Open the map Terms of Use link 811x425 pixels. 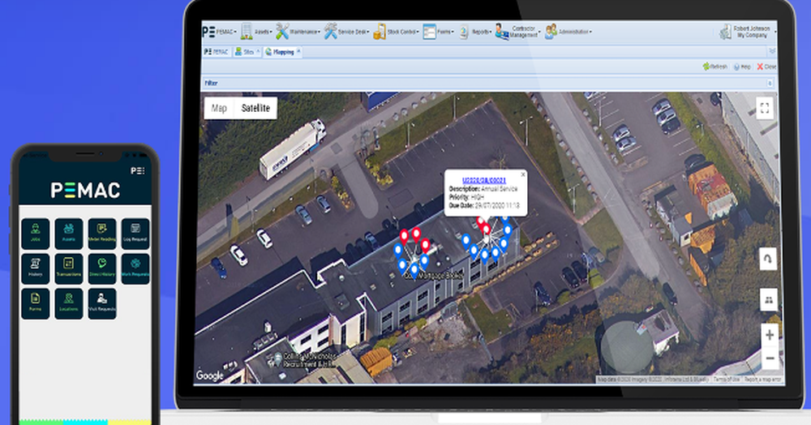pyautogui.click(x=726, y=380)
